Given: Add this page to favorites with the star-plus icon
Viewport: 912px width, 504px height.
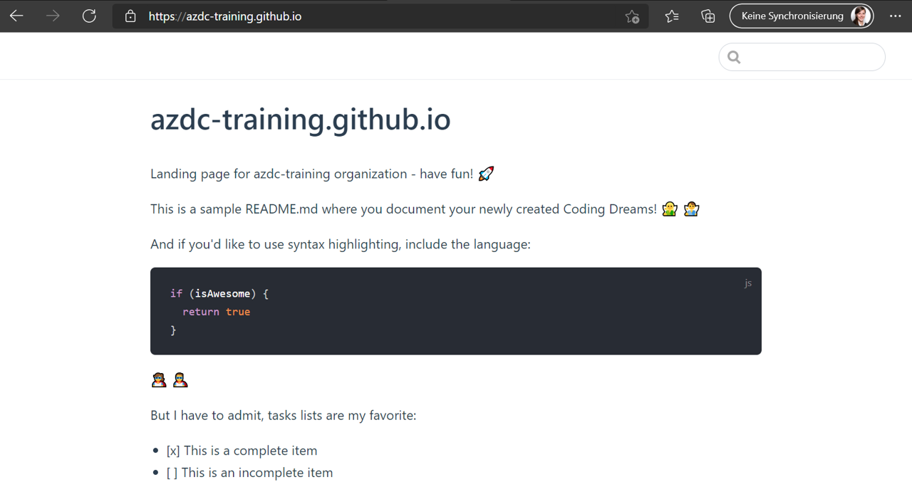Looking at the screenshot, I should 632,16.
